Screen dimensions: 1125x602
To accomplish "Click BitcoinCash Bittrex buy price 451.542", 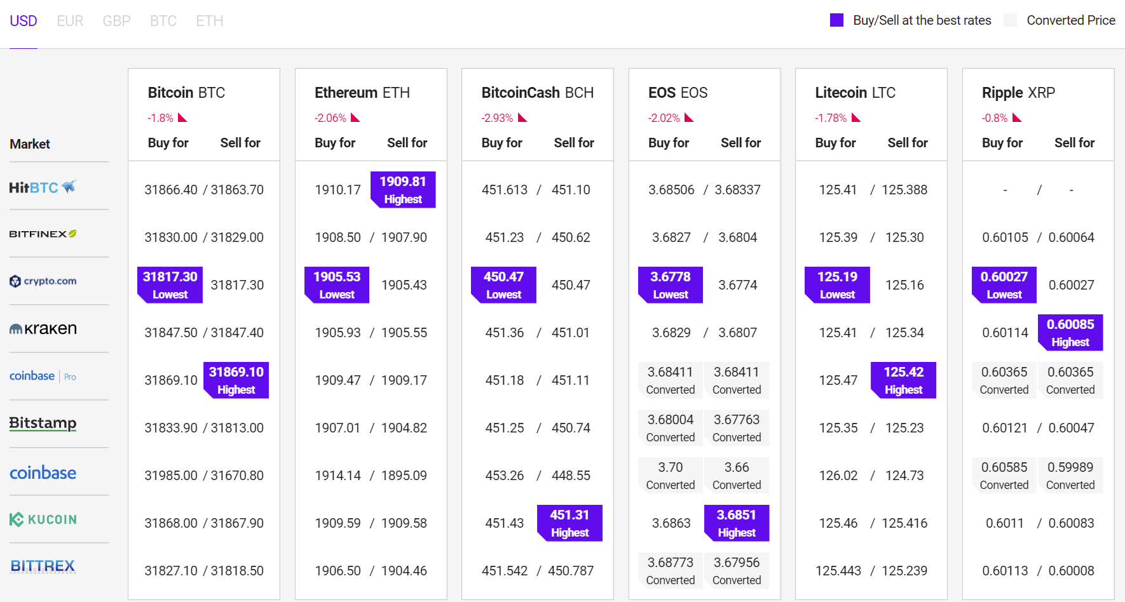I will tap(505, 571).
